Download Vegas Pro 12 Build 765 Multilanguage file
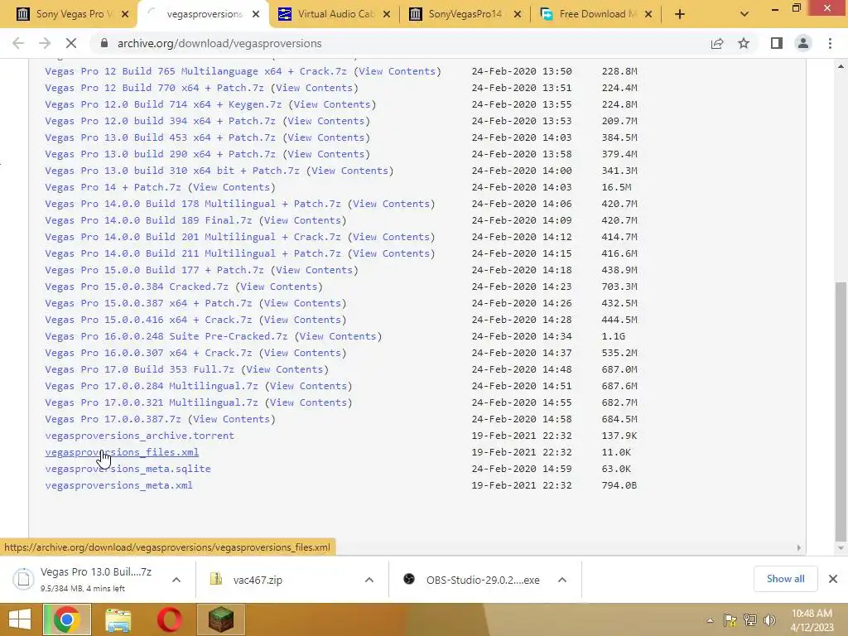 click(x=195, y=71)
